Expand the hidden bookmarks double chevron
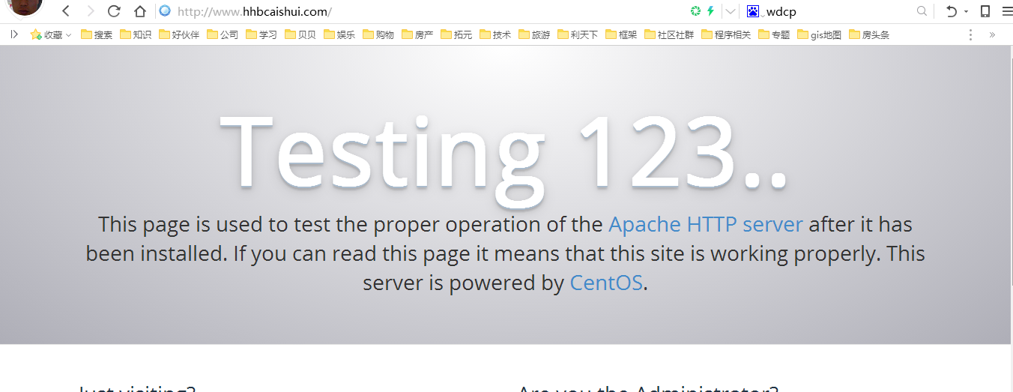 click(x=992, y=34)
